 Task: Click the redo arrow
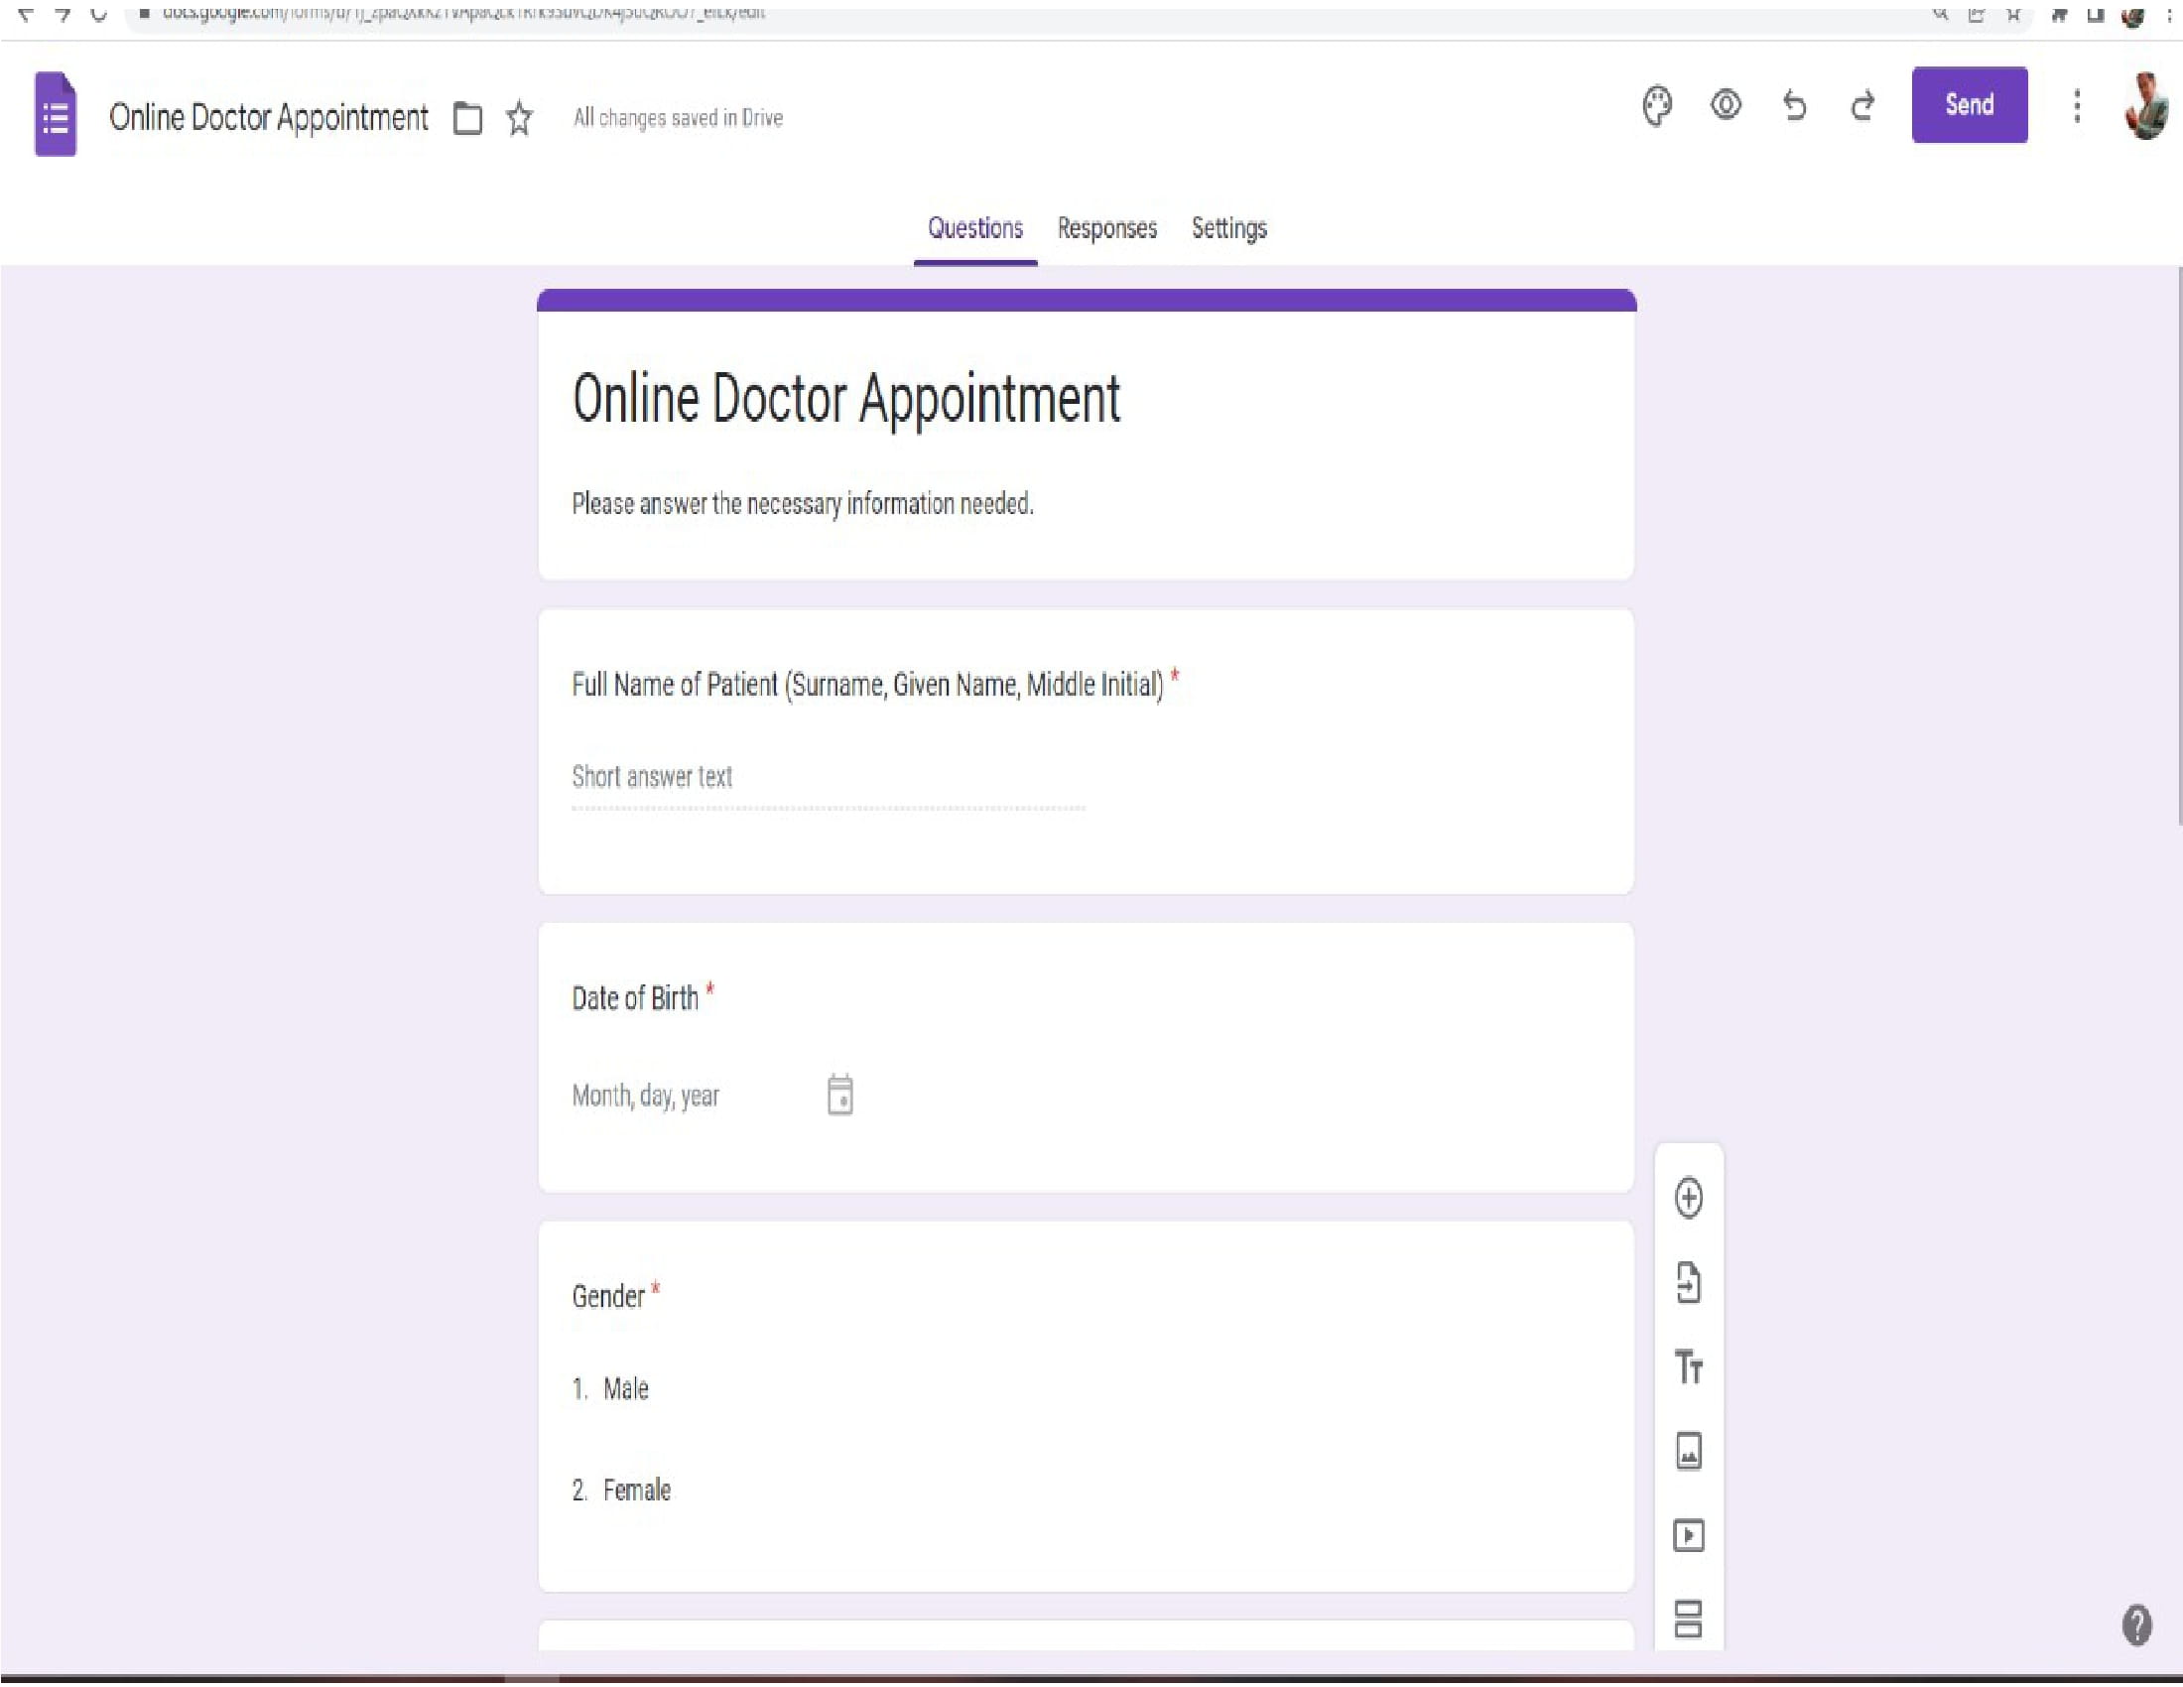click(x=1862, y=105)
